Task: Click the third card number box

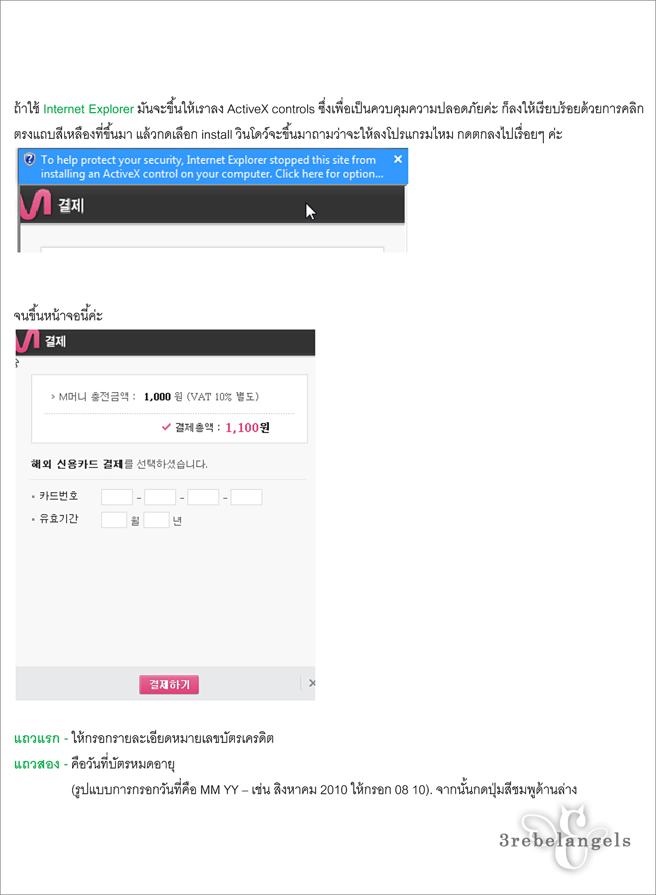Action: 203,497
